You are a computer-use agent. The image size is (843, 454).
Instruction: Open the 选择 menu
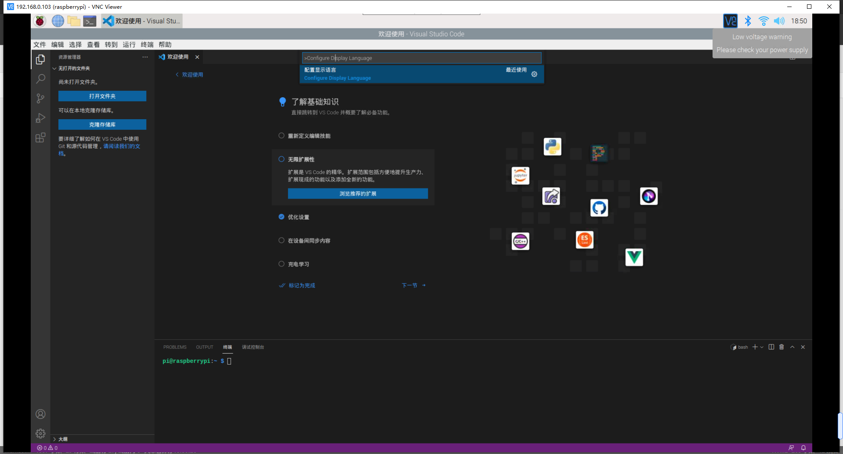[x=76, y=45]
